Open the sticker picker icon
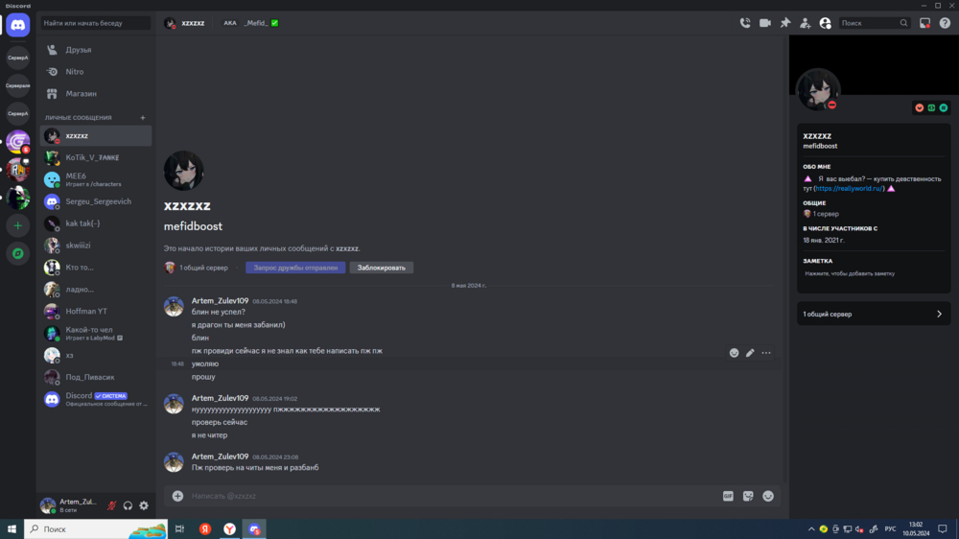The image size is (959, 539). point(748,496)
